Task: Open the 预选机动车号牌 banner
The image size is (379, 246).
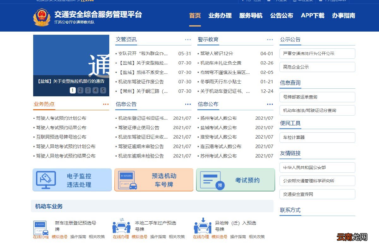Action: [154, 180]
